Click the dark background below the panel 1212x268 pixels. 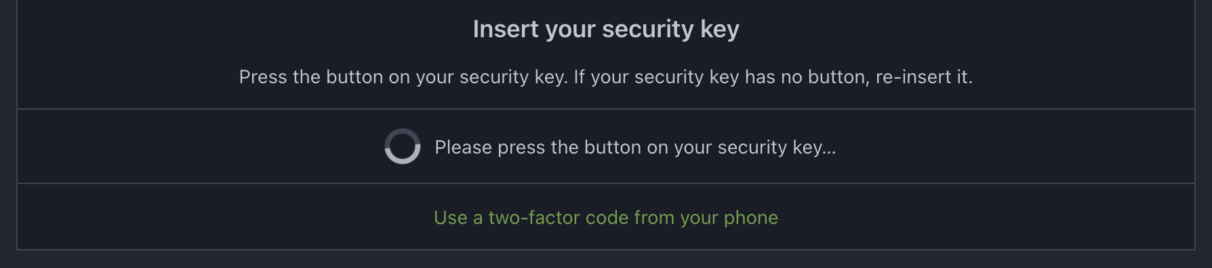[606, 260]
